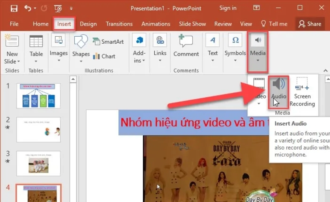Click the Symbols omega icon

[235, 40]
